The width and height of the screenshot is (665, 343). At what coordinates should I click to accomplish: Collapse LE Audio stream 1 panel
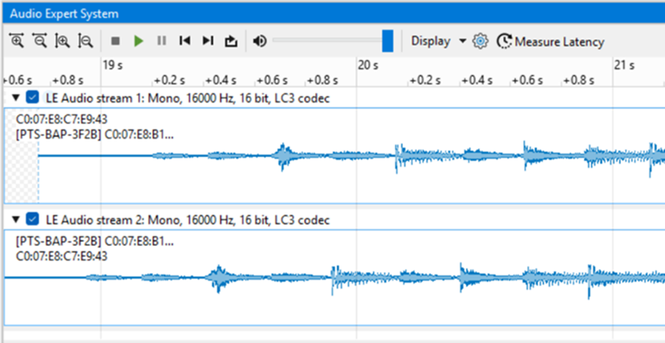point(16,99)
